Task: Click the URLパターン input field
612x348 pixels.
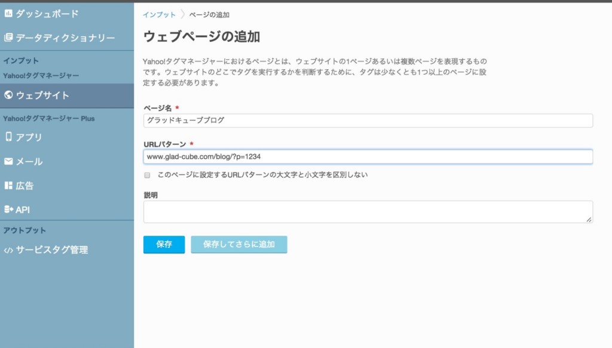Action: click(368, 156)
